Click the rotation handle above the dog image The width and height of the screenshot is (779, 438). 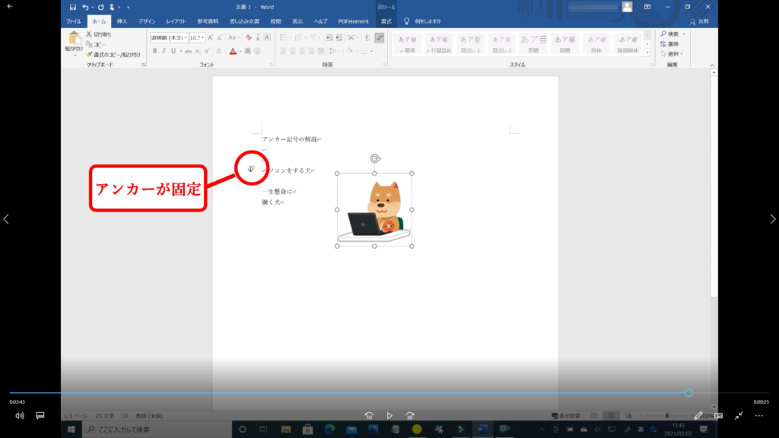click(374, 159)
